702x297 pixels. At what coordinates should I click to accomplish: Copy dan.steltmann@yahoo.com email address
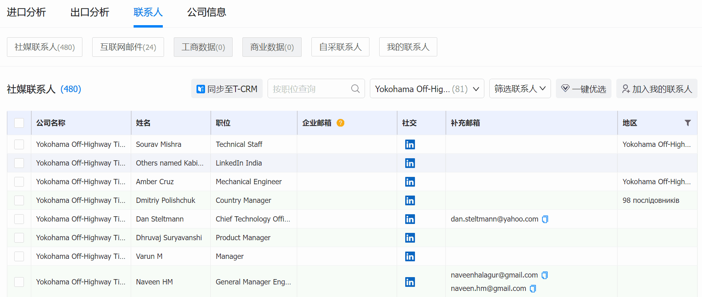point(545,219)
